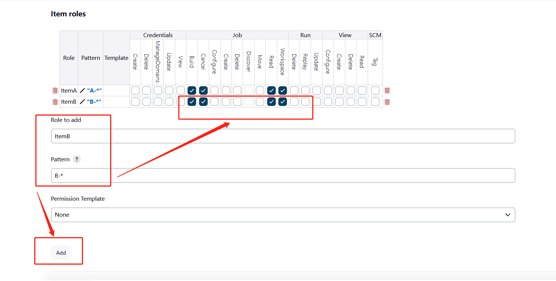Click the trash icon before ItemA role name

coord(55,90)
